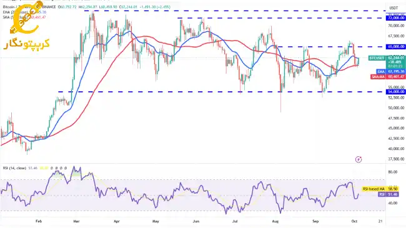406x228 pixels.
Task: Open the USDT currency selector
Action: (394, 7)
